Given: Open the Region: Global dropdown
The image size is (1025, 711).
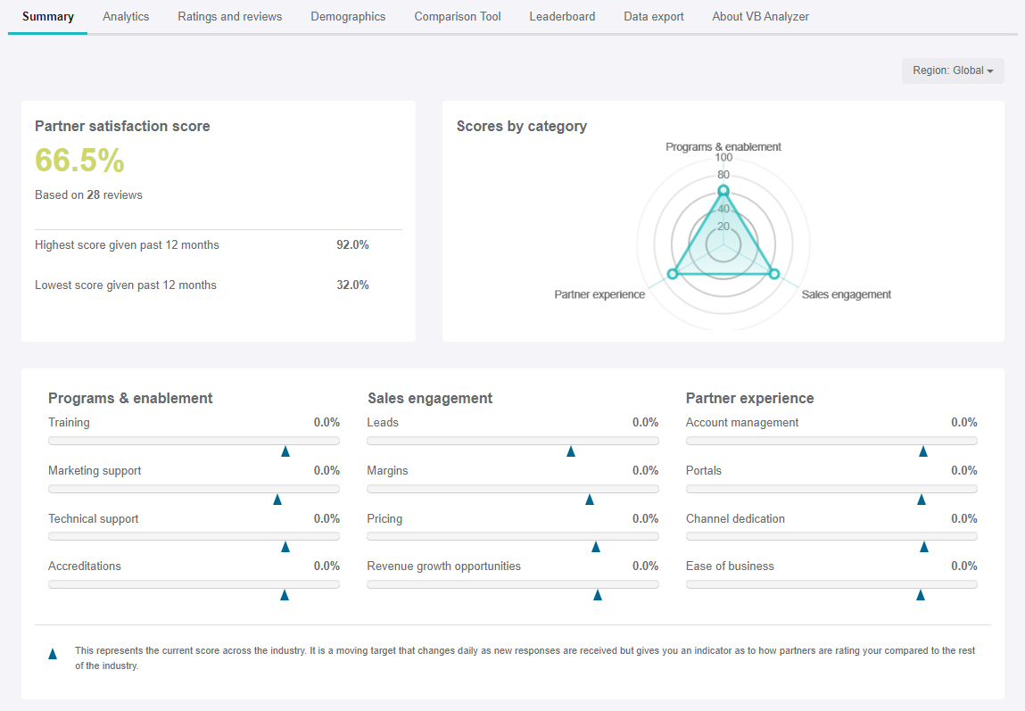Looking at the screenshot, I should tap(953, 70).
